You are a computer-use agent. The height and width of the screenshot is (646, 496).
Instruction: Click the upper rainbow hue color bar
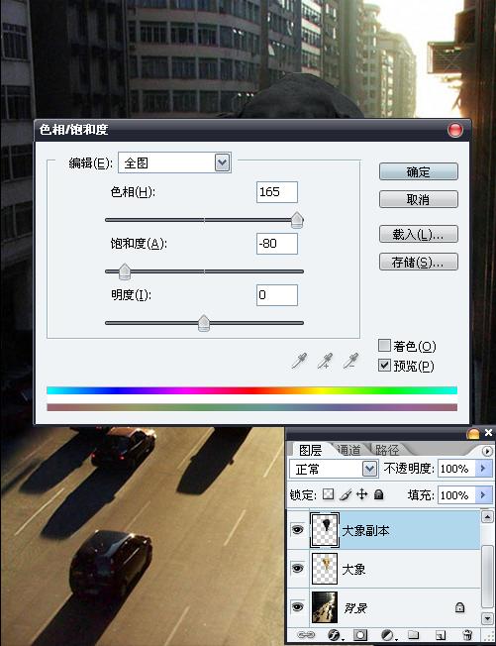(x=251, y=390)
